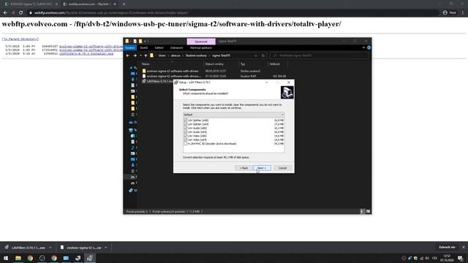Open Nástroje aplikace ribbon tab
This screenshot has height=263, width=468.
[x=201, y=47]
